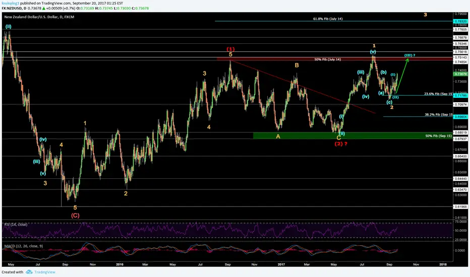Click the cyan (c) wave label

pos(389,102)
